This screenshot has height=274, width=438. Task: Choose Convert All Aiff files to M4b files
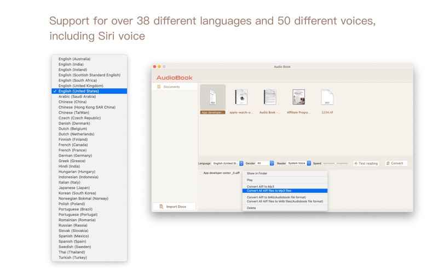pyautogui.click(x=285, y=201)
